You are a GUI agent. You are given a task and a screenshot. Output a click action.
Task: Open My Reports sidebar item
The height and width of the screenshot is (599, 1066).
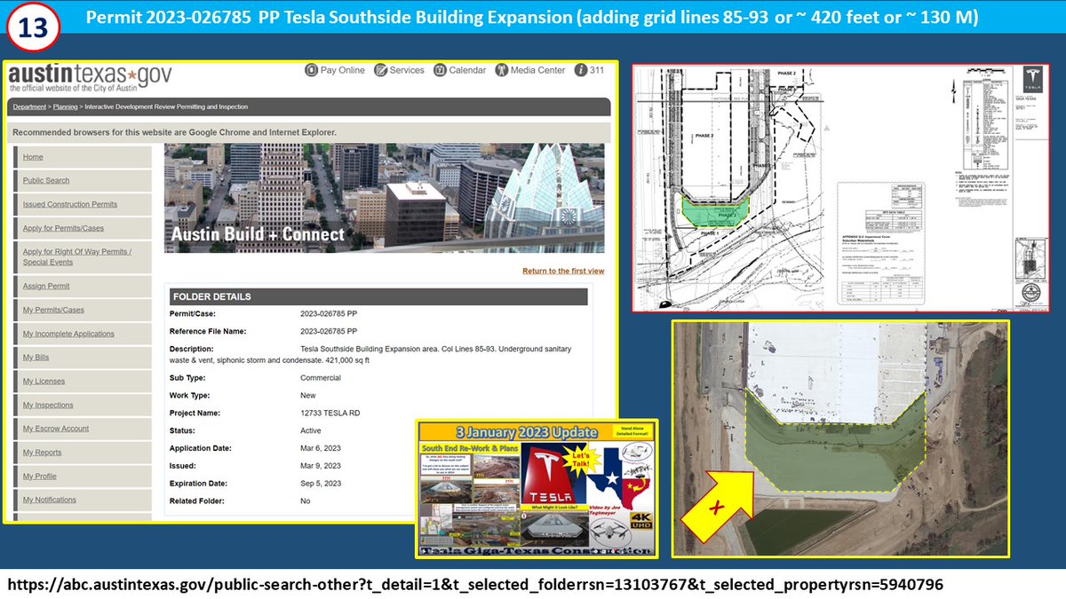(x=43, y=453)
